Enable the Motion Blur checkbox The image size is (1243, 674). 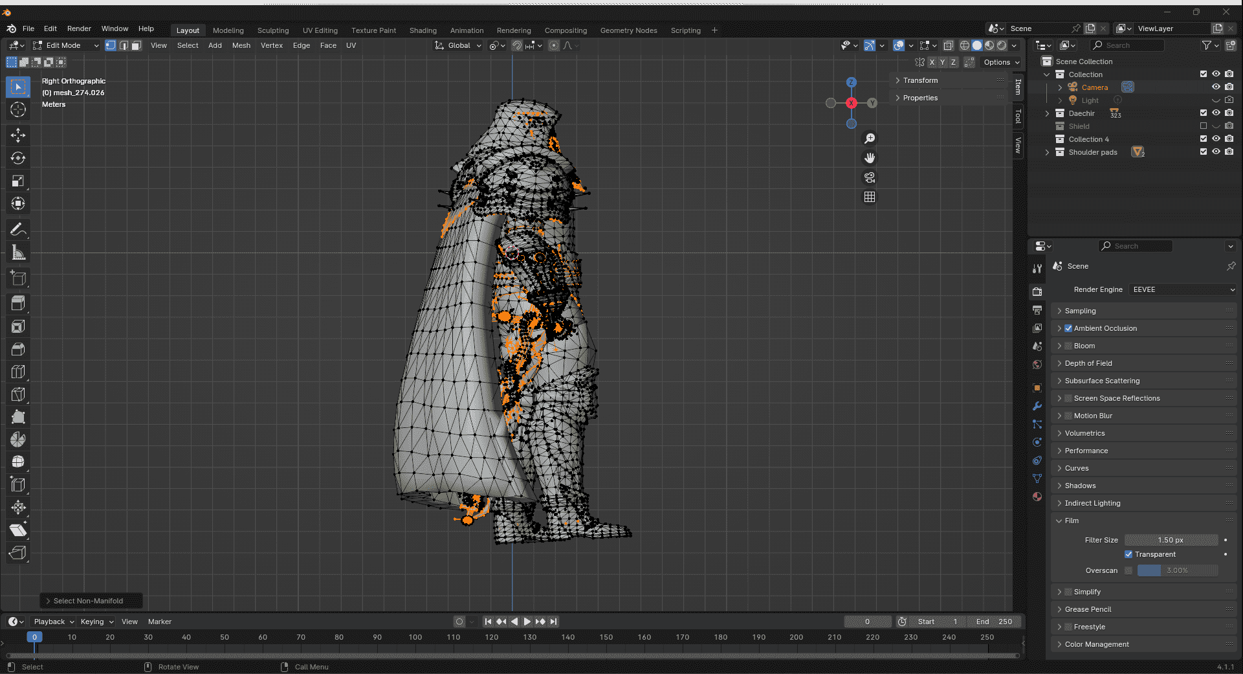1068,416
